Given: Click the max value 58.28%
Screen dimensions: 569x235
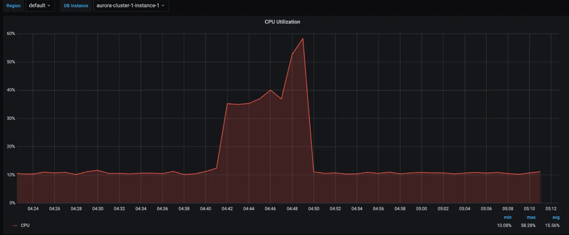Looking at the screenshot, I should pos(528,225).
